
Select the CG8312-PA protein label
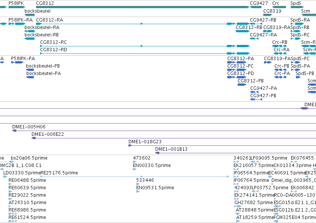(241, 59)
